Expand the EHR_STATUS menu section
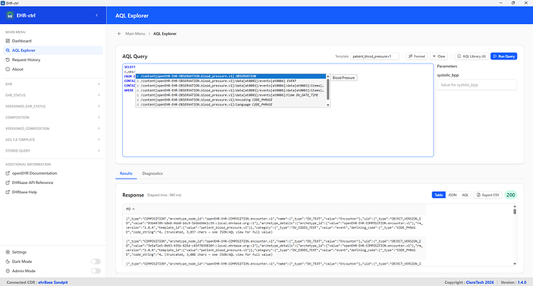 pos(53,95)
